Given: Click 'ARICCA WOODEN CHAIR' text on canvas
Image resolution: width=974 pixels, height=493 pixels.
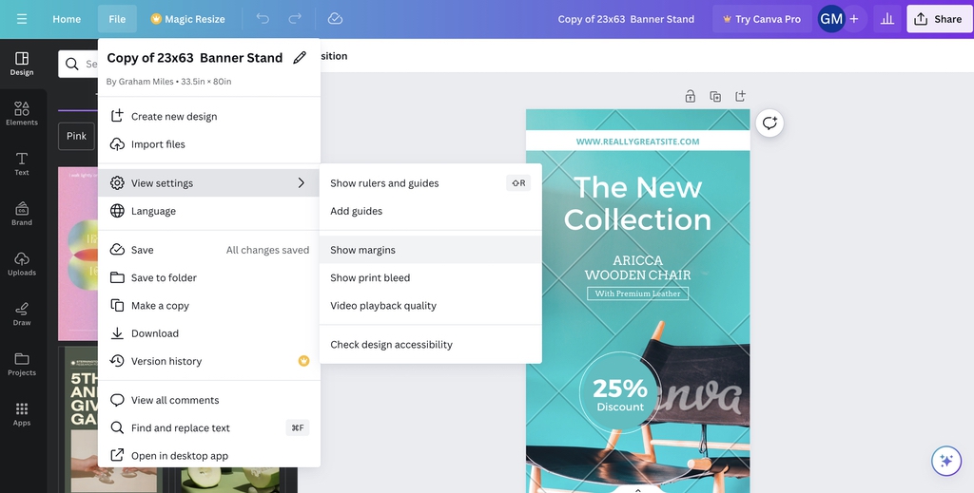Looking at the screenshot, I should click(x=637, y=267).
